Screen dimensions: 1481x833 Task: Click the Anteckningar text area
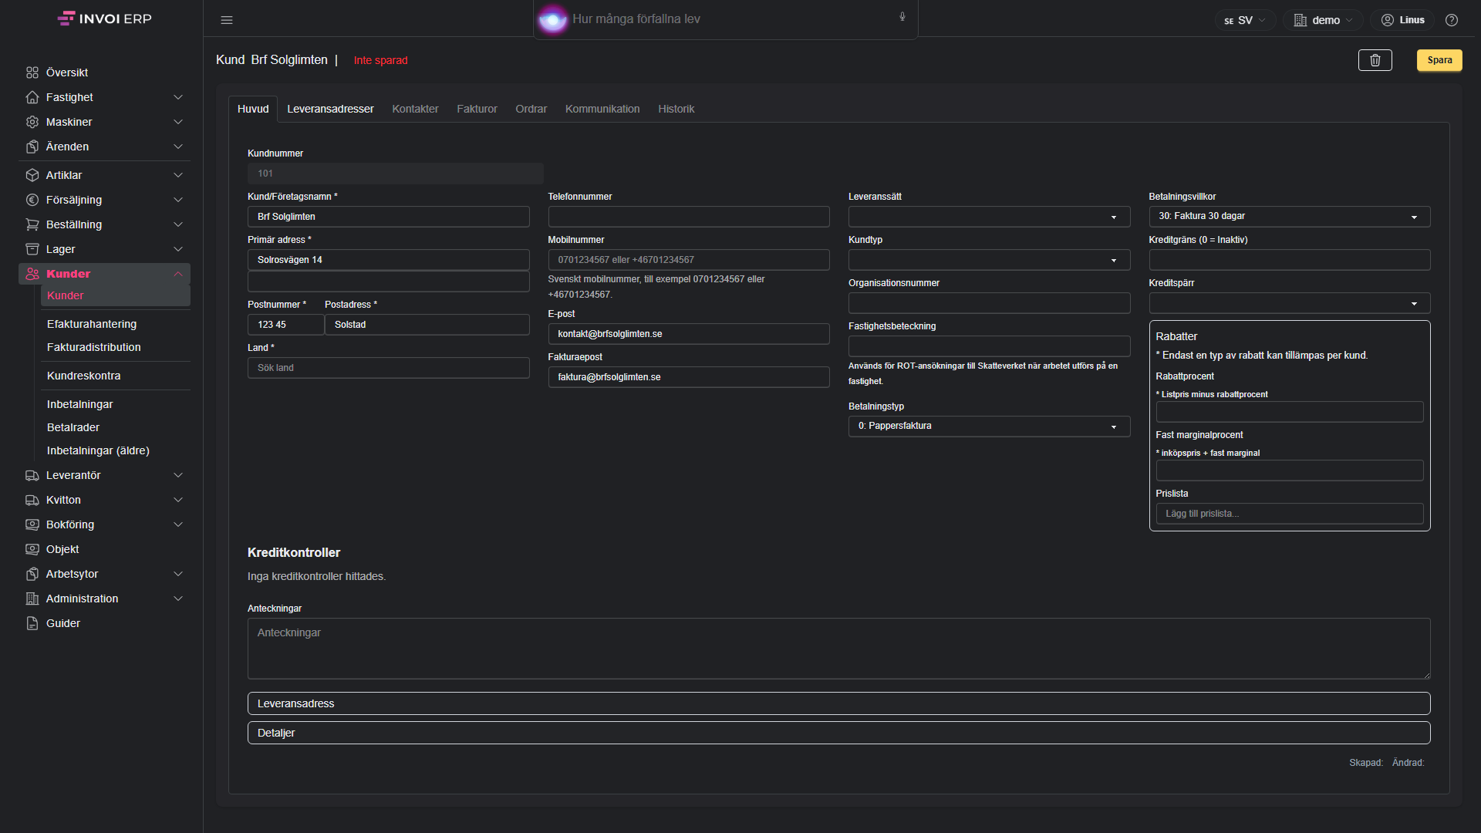(x=838, y=648)
